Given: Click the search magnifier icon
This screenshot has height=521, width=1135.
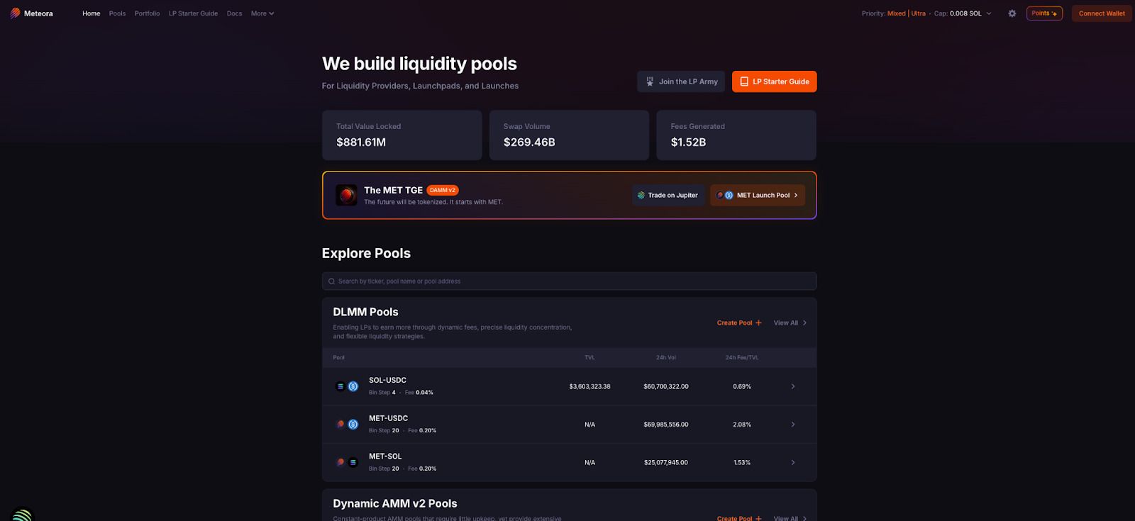Looking at the screenshot, I should (331, 281).
